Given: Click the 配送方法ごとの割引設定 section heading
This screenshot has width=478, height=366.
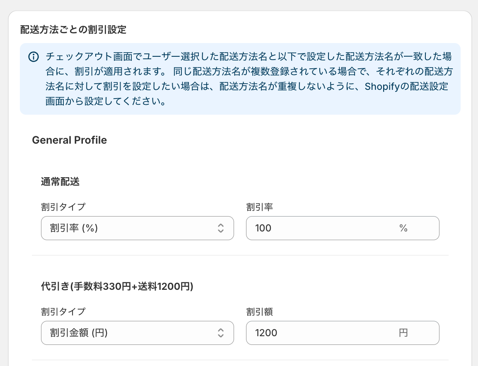Looking at the screenshot, I should click(x=73, y=30).
